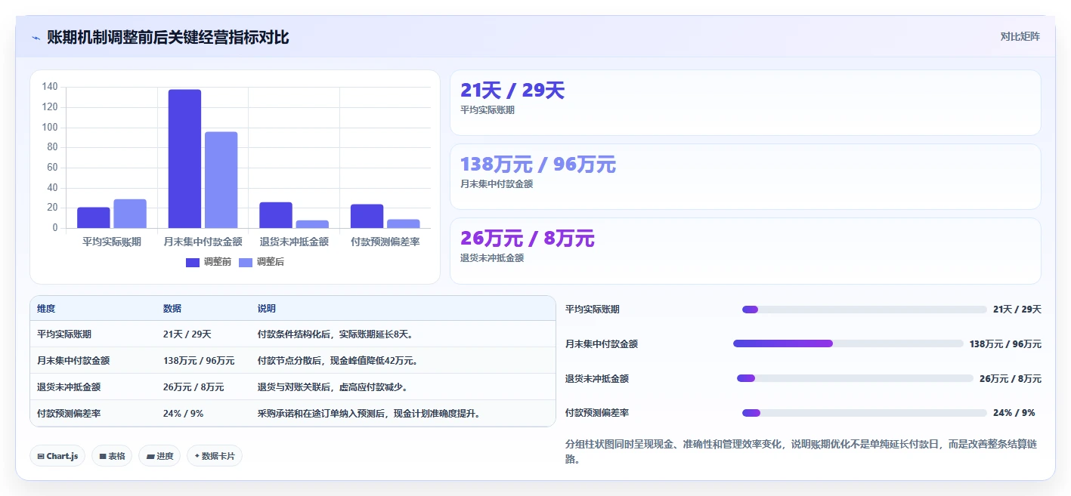Screen dimensions: 1071x496
Task: Click the icon inside 进度 tag
Action: pyautogui.click(x=150, y=457)
